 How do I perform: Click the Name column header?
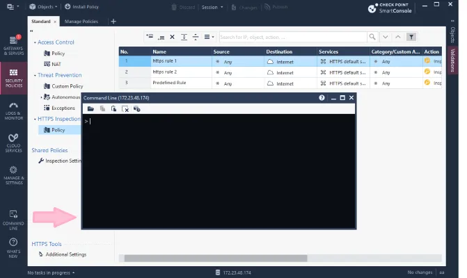(x=181, y=51)
